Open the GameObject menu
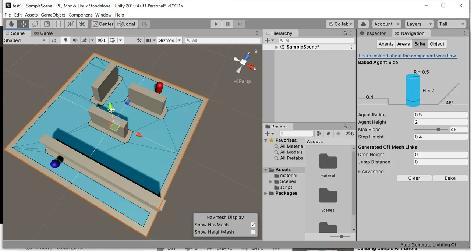The width and height of the screenshot is (471, 251). tap(53, 15)
